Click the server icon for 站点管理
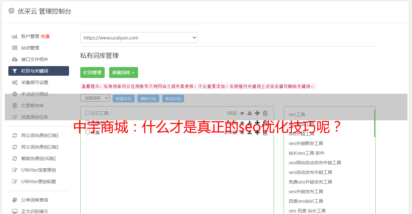The height and width of the screenshot is (214, 412). pyautogui.click(x=15, y=48)
